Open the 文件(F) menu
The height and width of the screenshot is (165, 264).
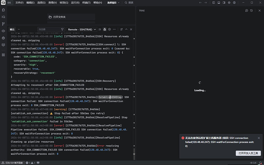point(19,3)
